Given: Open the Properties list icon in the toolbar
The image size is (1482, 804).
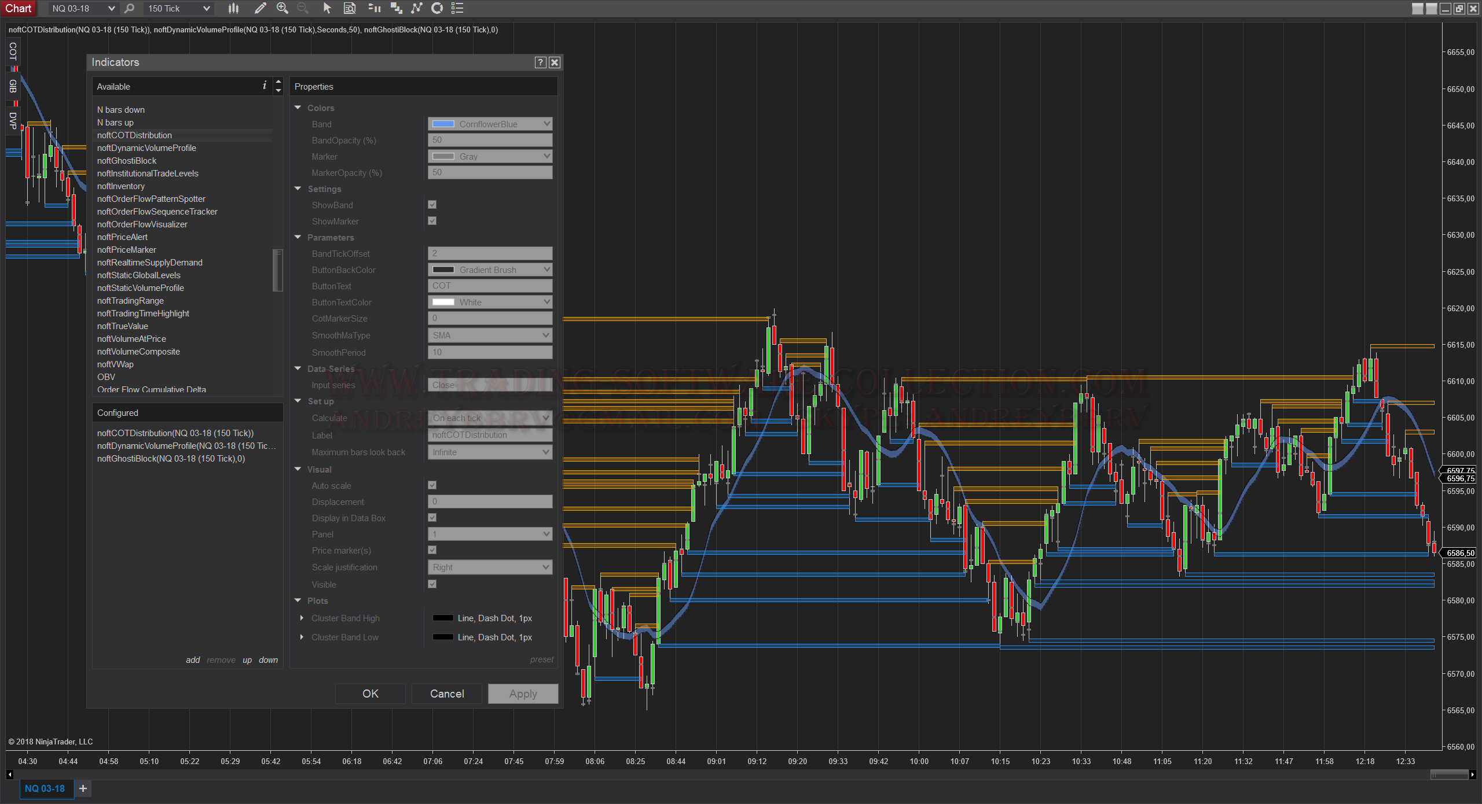Looking at the screenshot, I should [457, 8].
